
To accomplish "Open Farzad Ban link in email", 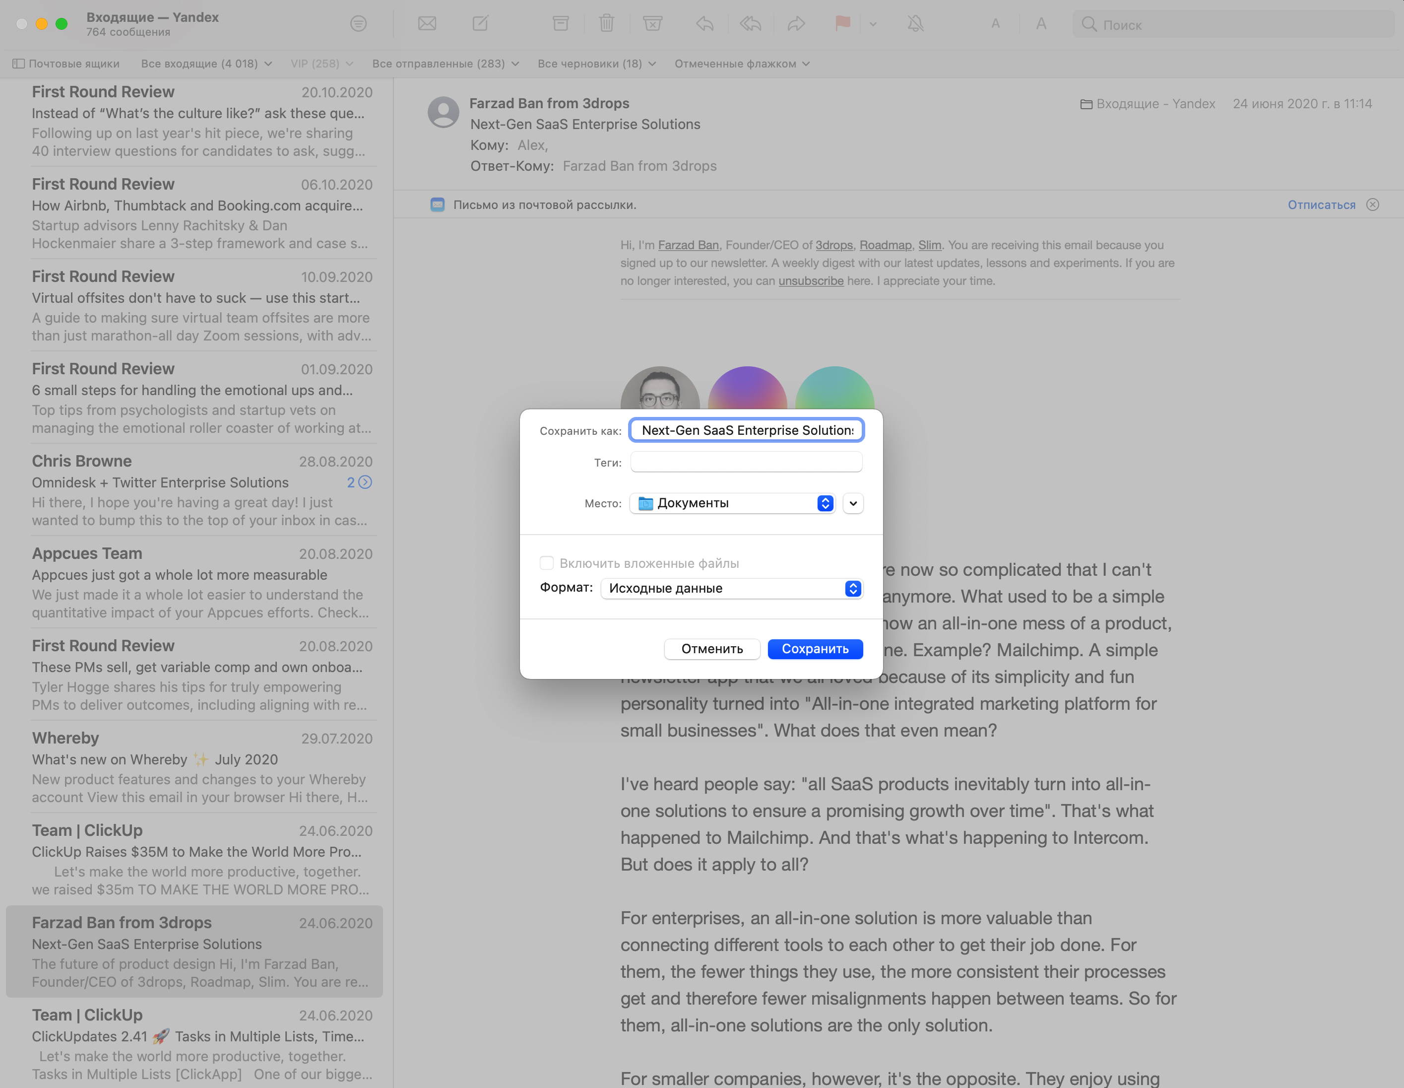I will pos(688,245).
